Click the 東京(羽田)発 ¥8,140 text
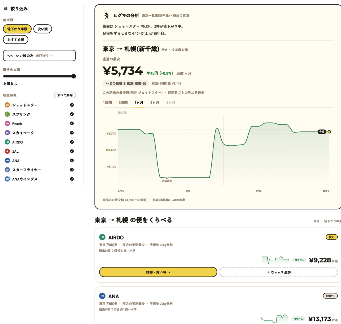 click(x=166, y=83)
